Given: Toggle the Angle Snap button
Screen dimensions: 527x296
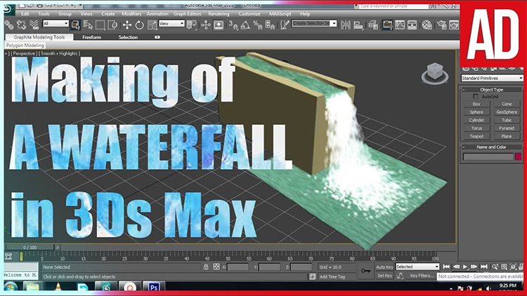Looking at the screenshot, I should 245,25.
